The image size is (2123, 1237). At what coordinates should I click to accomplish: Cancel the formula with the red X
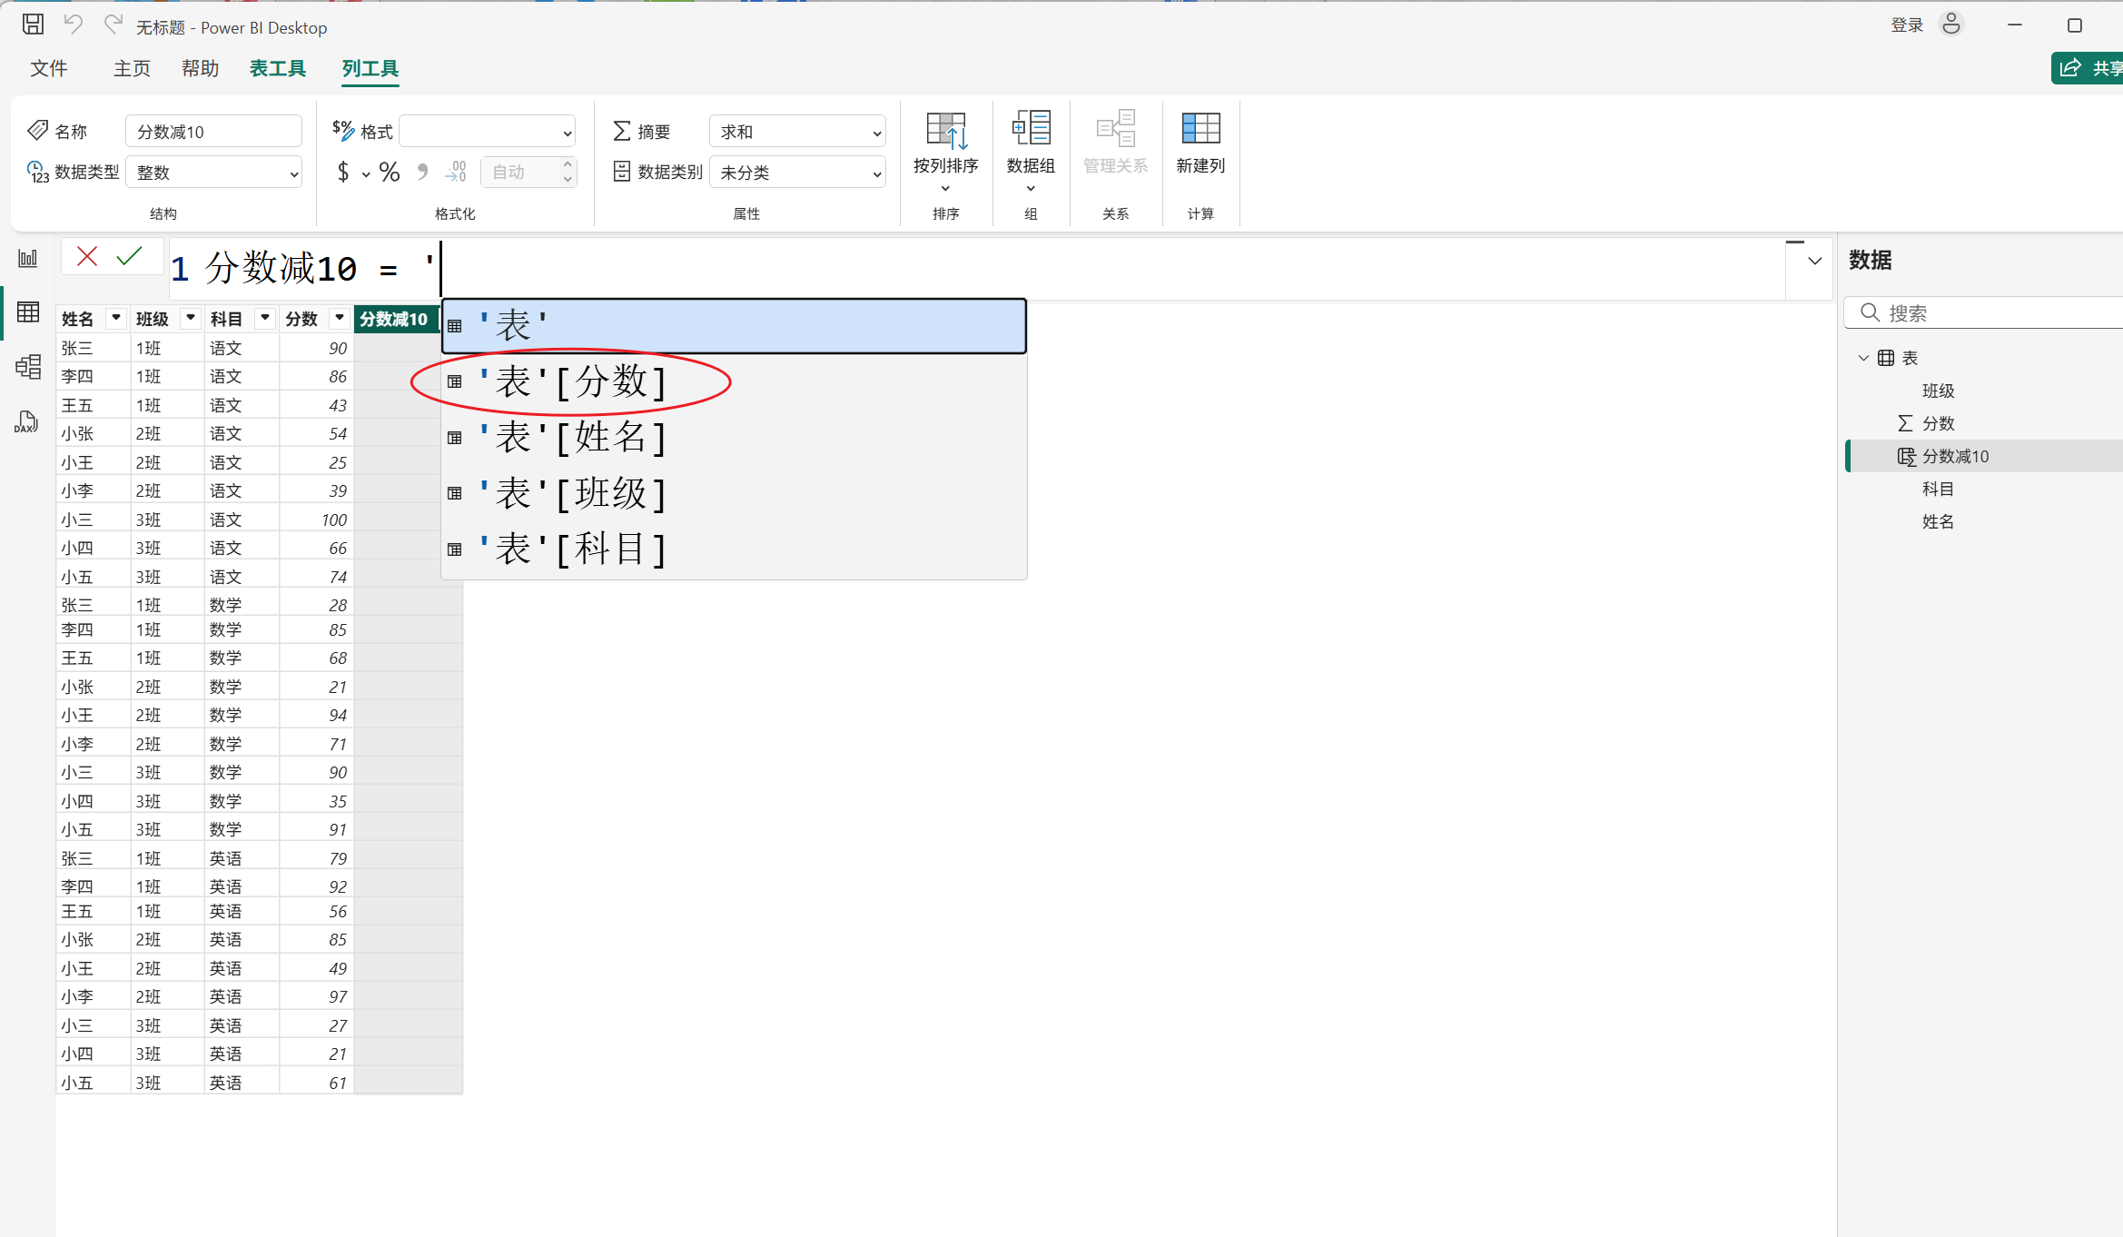(x=87, y=257)
